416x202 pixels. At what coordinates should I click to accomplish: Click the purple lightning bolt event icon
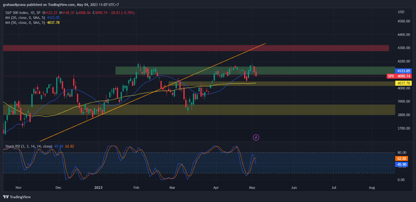(256, 137)
